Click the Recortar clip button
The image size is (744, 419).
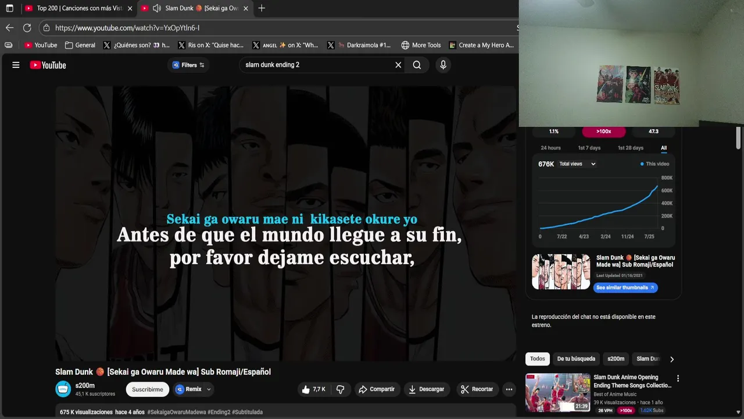click(477, 389)
